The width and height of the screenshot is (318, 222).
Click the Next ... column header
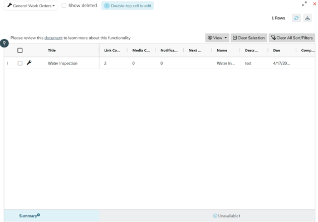tap(195, 50)
